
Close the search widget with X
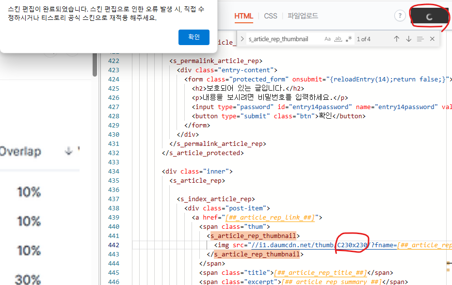pyautogui.click(x=432, y=38)
